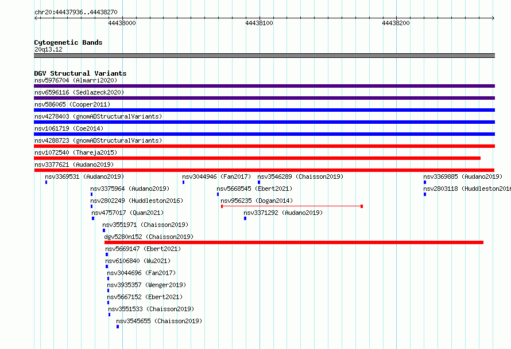Click the blue marker under nsv3371292
511x349 pixels.
(245, 218)
